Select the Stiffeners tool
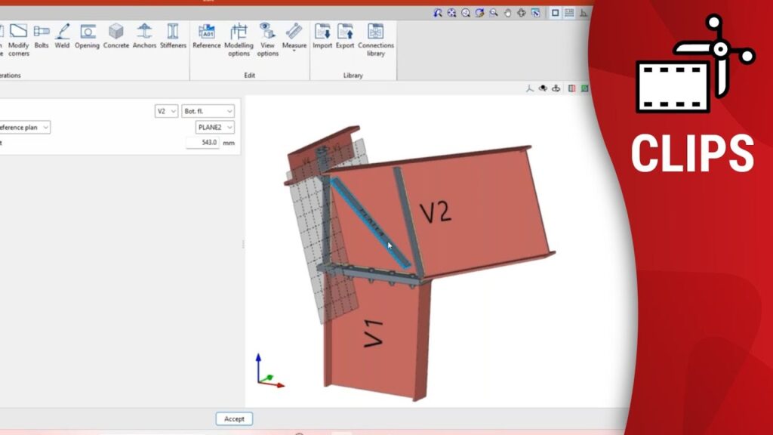Screen dimensions: 773x435 click(173, 35)
